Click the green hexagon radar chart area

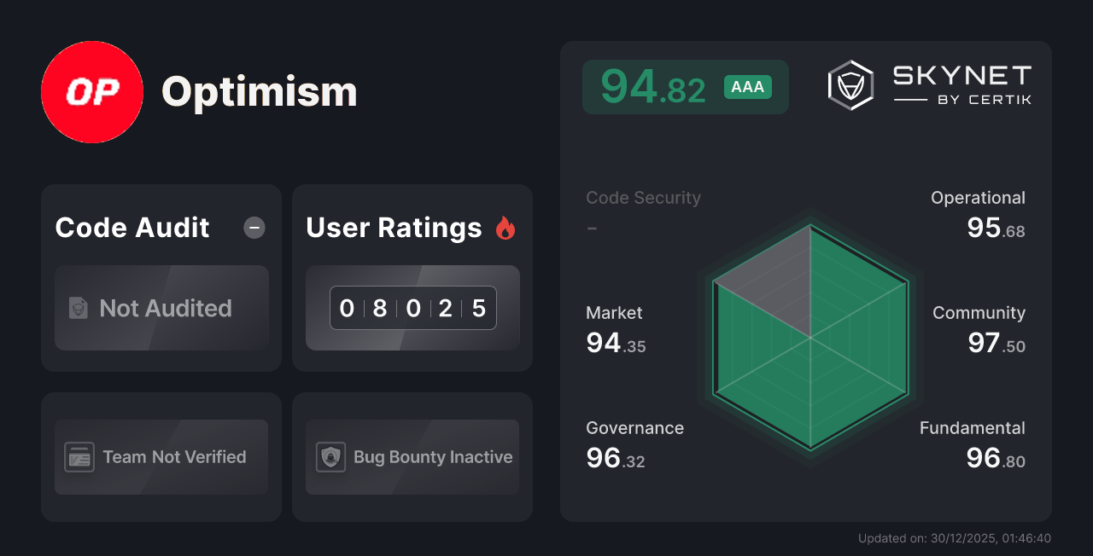[x=809, y=341]
